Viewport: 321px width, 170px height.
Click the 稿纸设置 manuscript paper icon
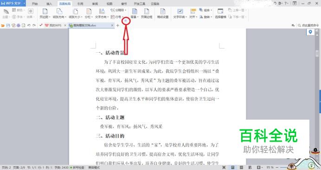(x=163, y=11)
